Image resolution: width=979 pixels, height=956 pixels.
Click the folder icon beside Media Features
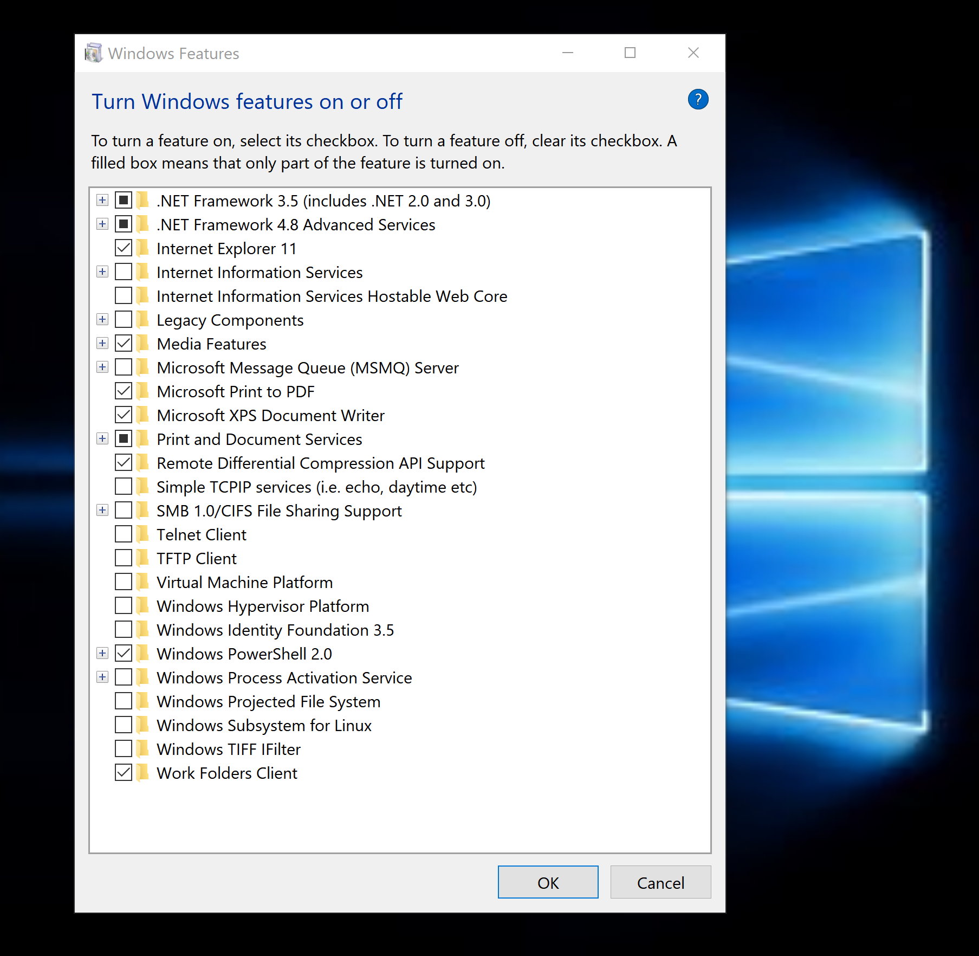142,344
